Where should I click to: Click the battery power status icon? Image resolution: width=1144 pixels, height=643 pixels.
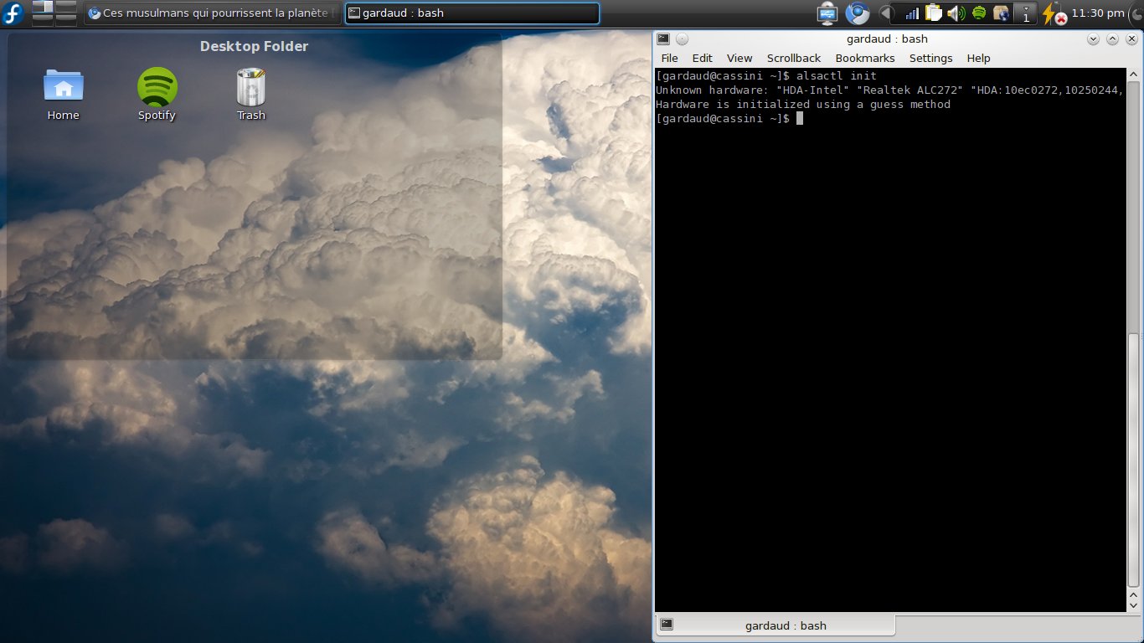point(1050,13)
